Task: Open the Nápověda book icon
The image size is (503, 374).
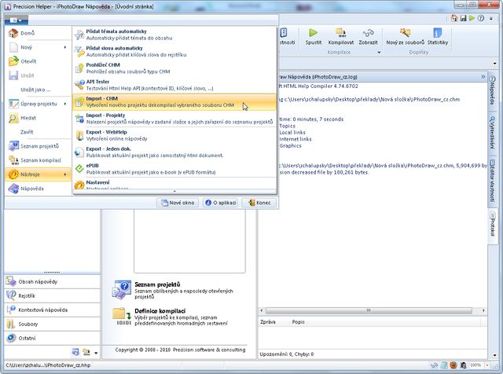Action: pos(13,189)
